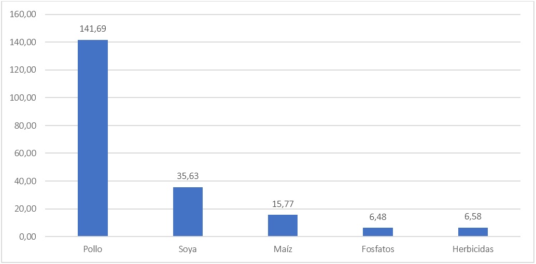Select the blue Soya bar
The image size is (536, 264).
click(x=188, y=212)
